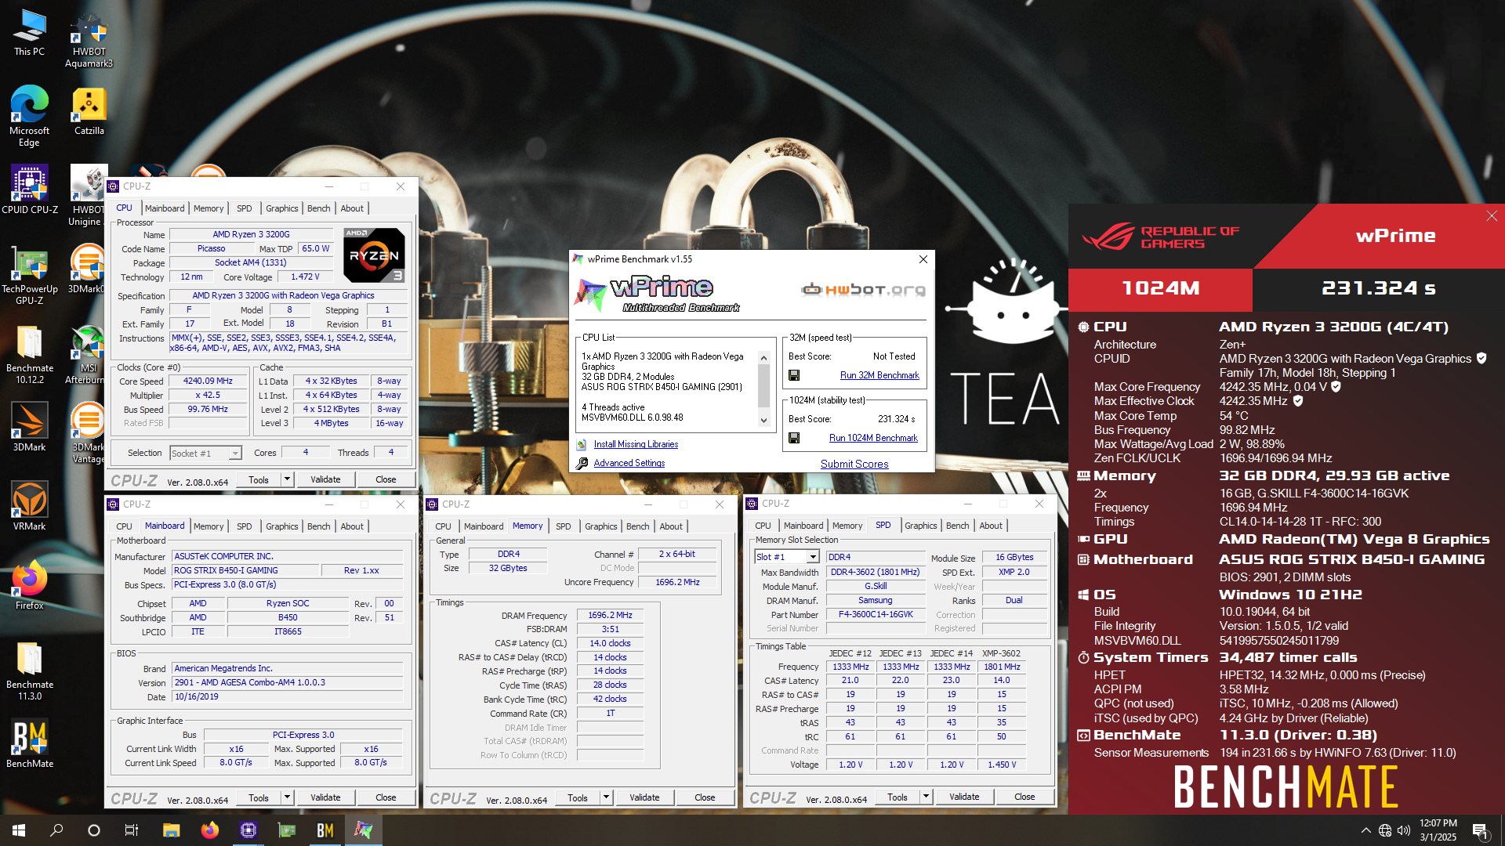Launch Firefox desktop shortcut

(x=29, y=585)
